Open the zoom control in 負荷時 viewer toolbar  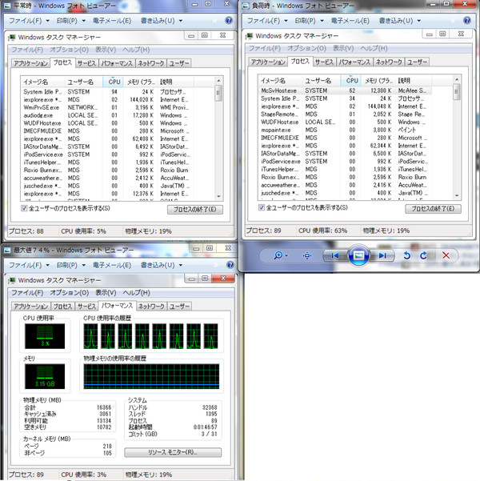pos(281,255)
